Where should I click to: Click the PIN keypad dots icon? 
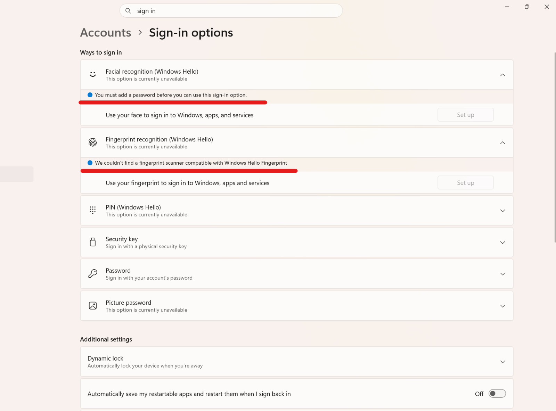pyautogui.click(x=93, y=210)
